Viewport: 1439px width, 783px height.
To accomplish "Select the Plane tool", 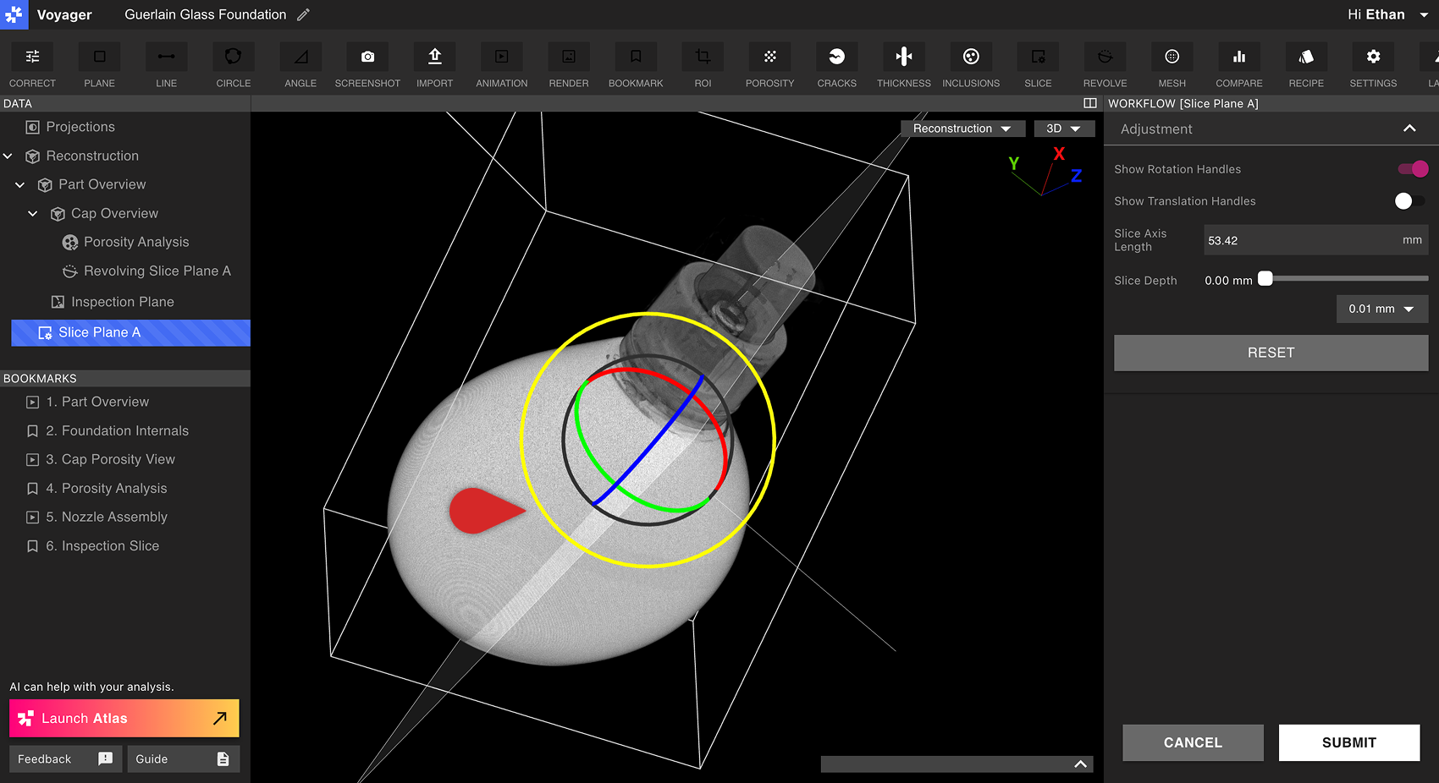I will point(99,66).
